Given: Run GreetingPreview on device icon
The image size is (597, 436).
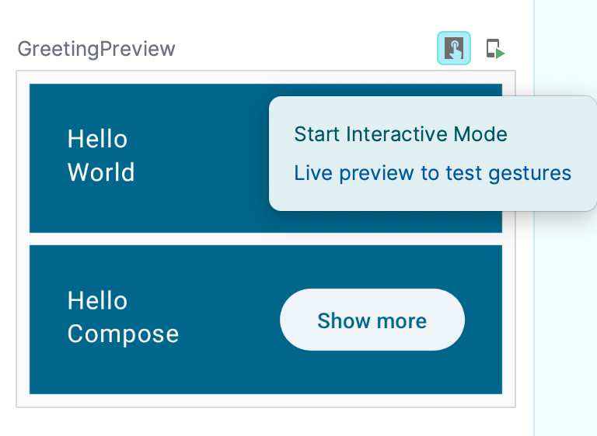Looking at the screenshot, I should pos(495,49).
